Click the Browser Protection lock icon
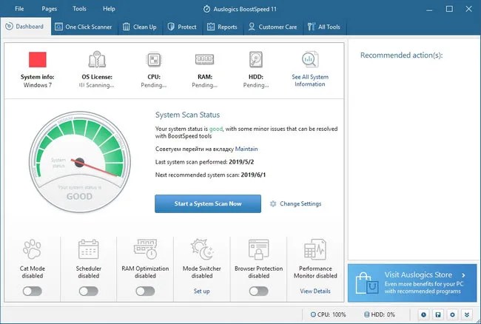The width and height of the screenshot is (481, 324). pos(258,249)
